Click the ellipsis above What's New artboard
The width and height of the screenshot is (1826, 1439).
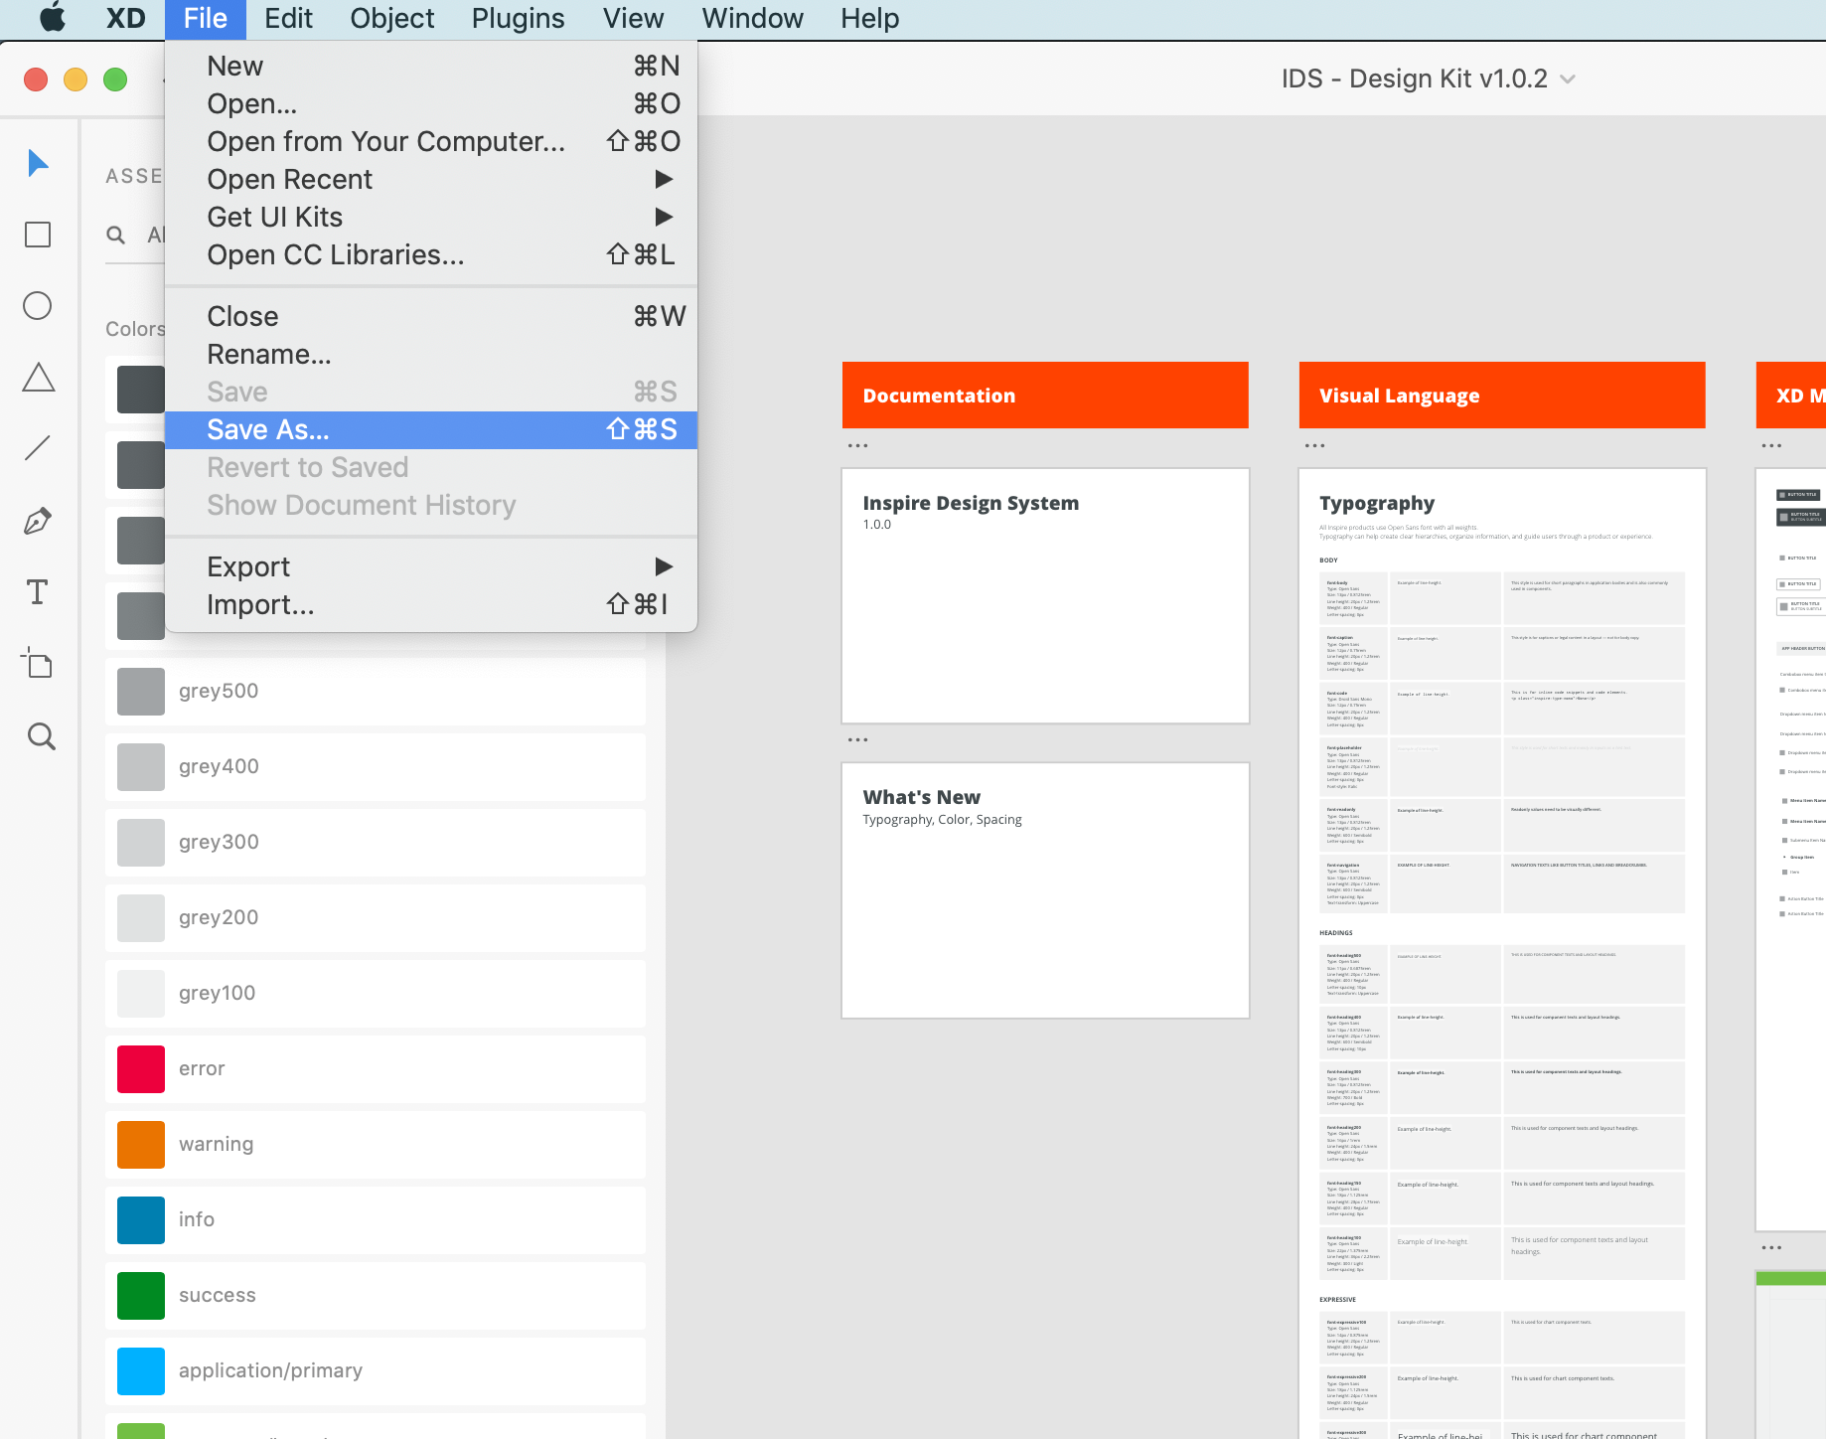[x=857, y=740]
